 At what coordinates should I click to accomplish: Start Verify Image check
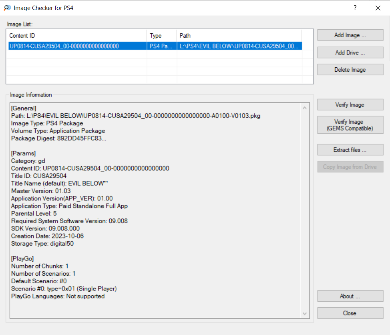pyautogui.click(x=350, y=105)
